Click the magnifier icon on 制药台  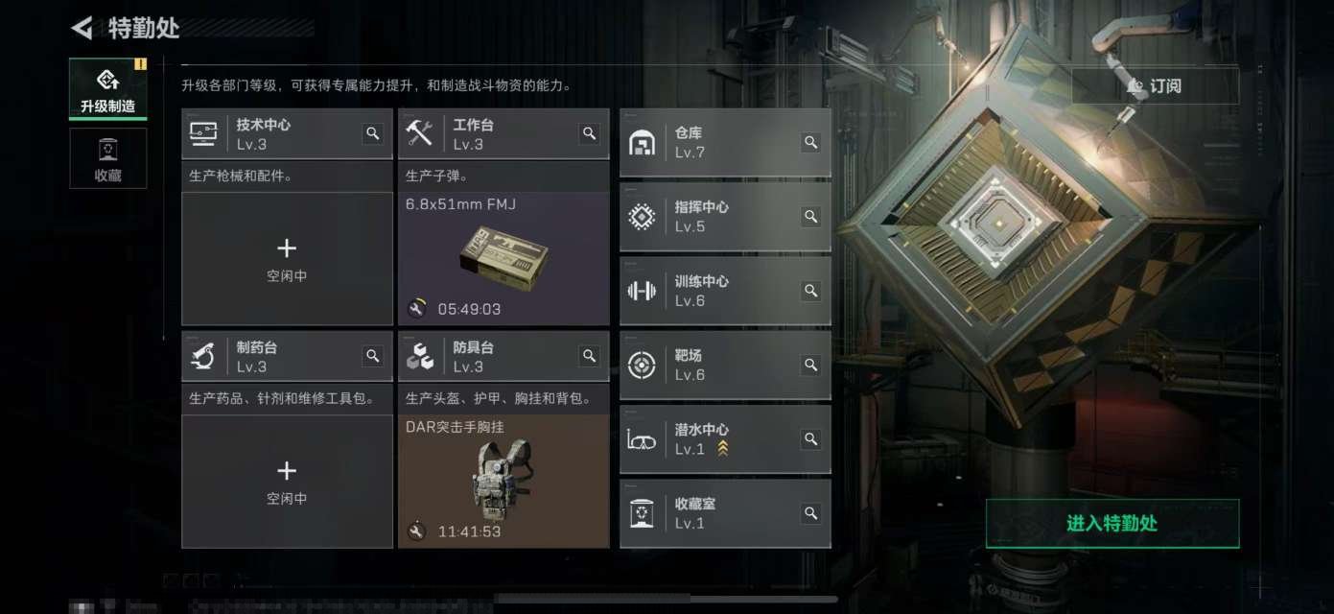tap(373, 356)
